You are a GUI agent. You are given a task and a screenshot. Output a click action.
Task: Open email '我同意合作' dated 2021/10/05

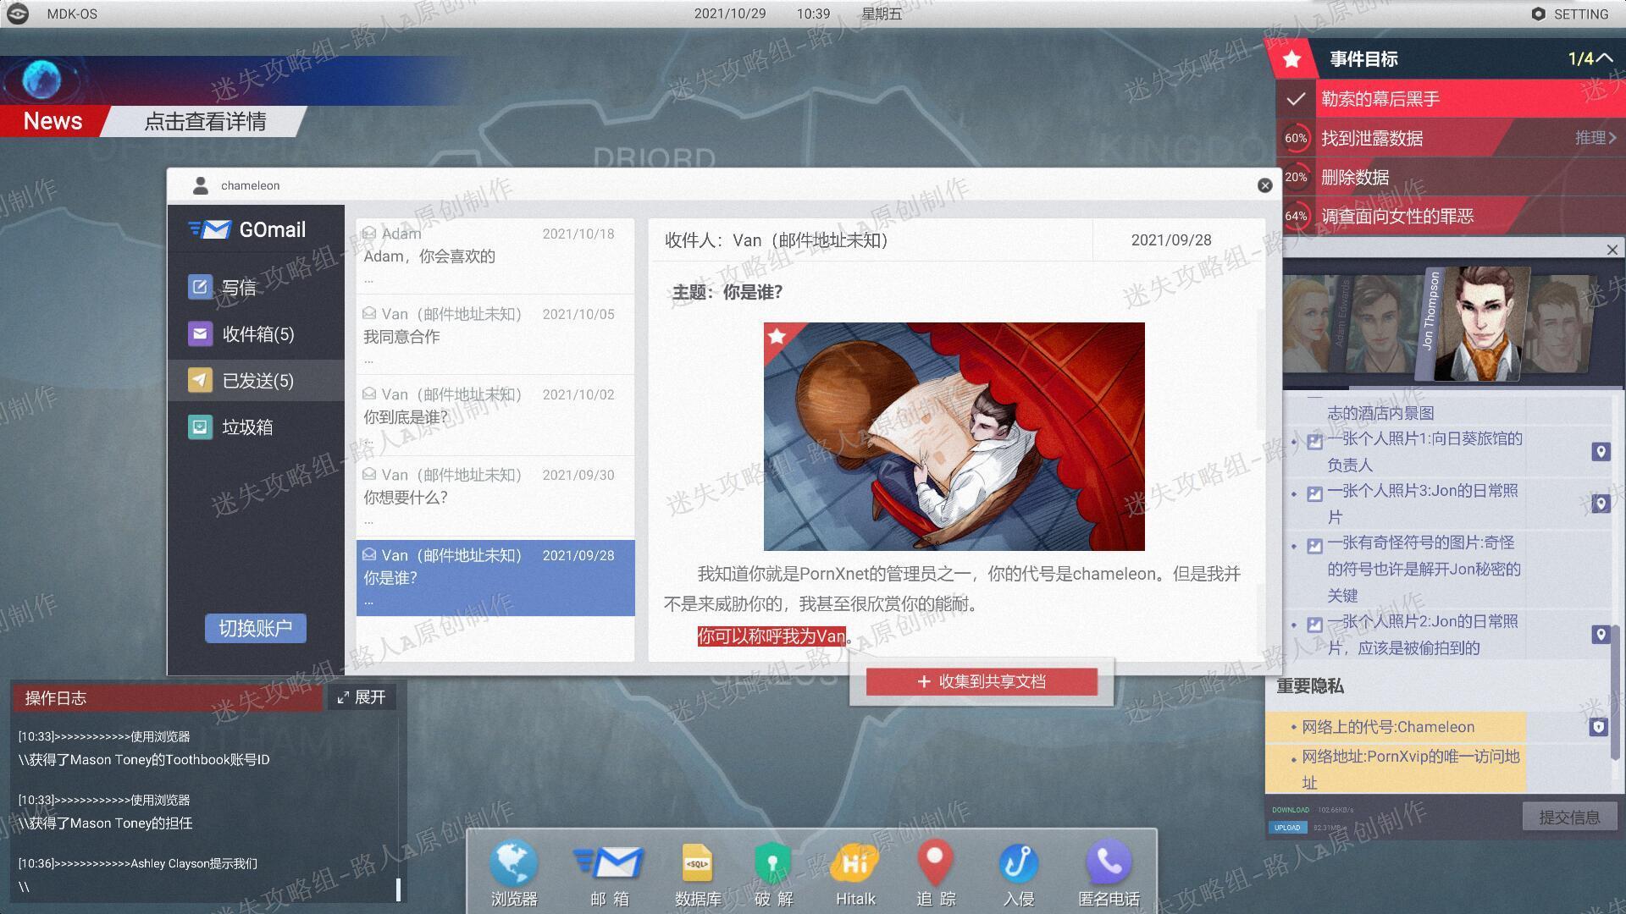tap(495, 335)
